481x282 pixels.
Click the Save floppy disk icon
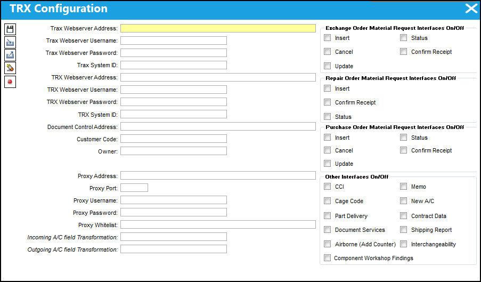[x=10, y=29]
